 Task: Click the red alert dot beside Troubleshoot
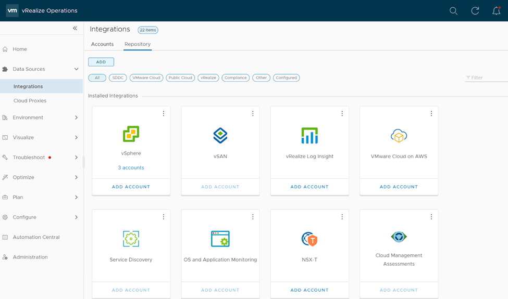tap(49, 158)
